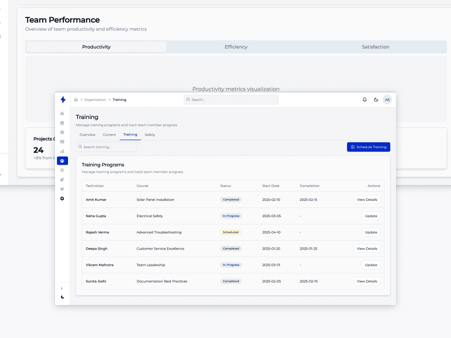Click the Completed badge for Deepa Singh
The image size is (451, 338).
pos(231,249)
